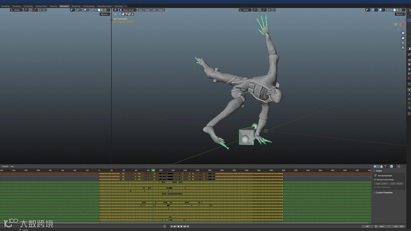The image size is (411, 231).
Task: Click the current frame marker at 88
Action: click(x=153, y=170)
